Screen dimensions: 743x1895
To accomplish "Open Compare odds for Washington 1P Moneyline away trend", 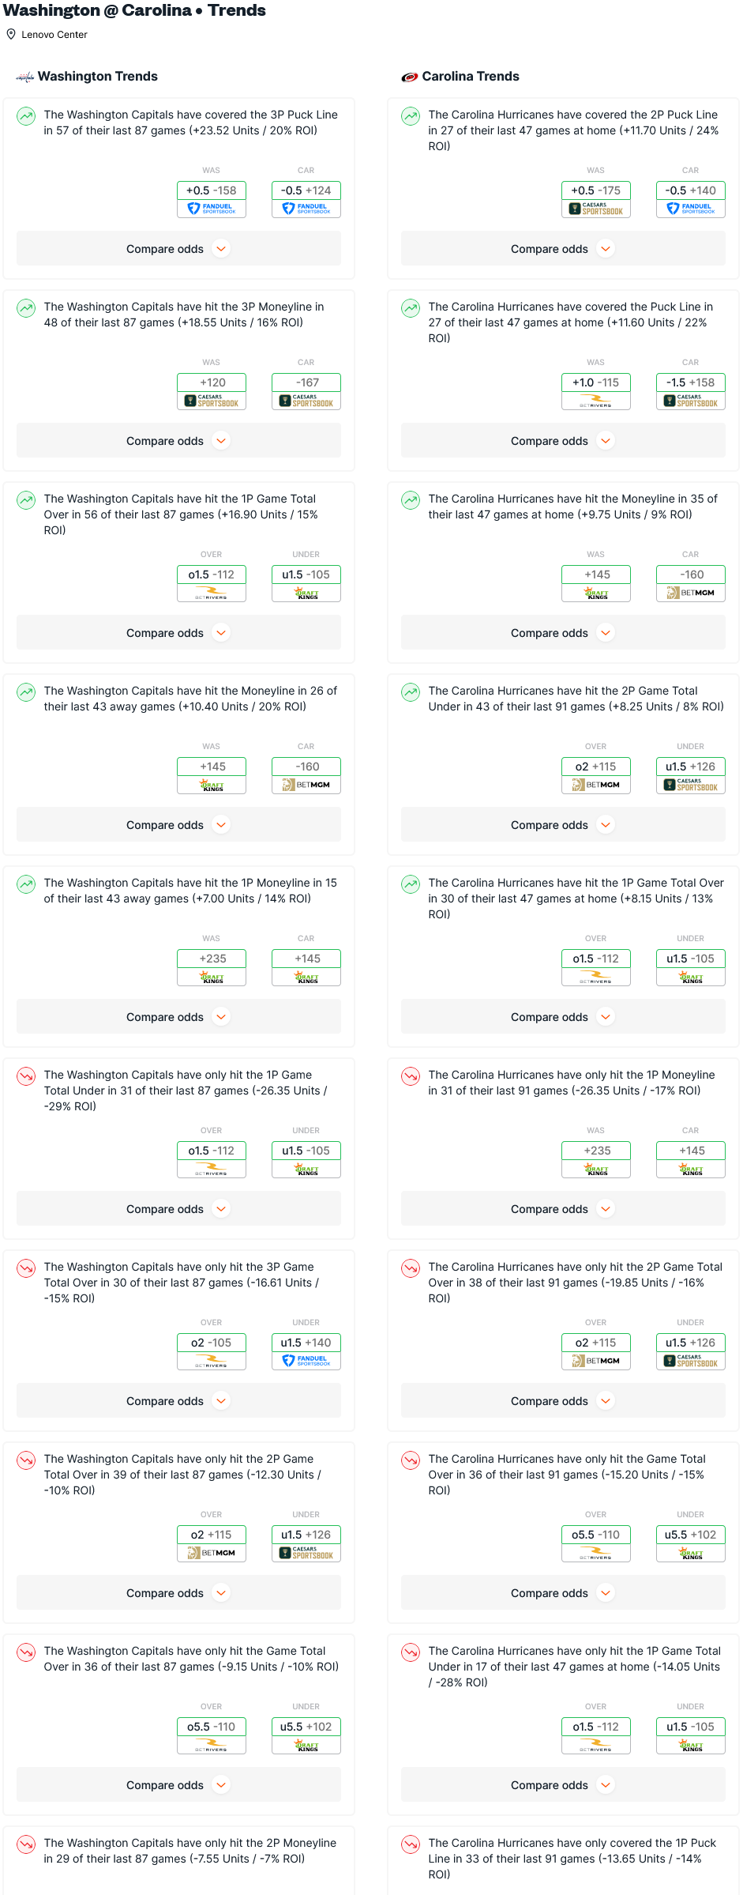I will click(x=178, y=1017).
